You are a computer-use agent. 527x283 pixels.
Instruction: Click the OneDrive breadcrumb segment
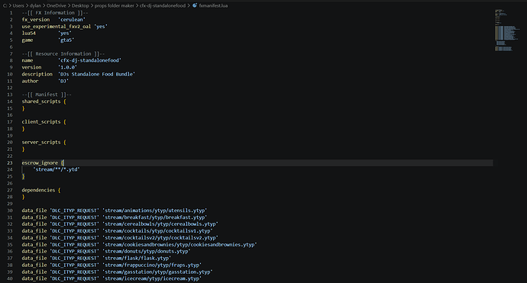click(56, 5)
